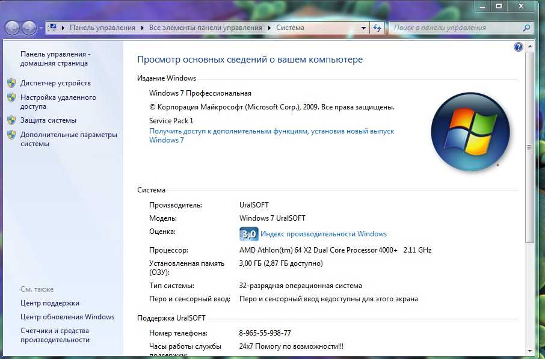Open Диспетчер устройств link

click(x=55, y=83)
